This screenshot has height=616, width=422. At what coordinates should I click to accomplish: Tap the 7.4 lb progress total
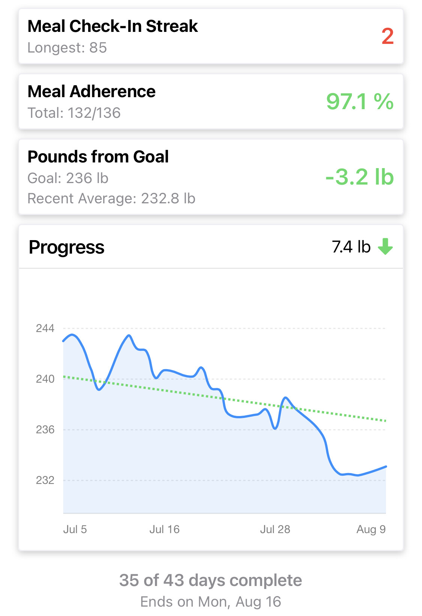(x=351, y=247)
